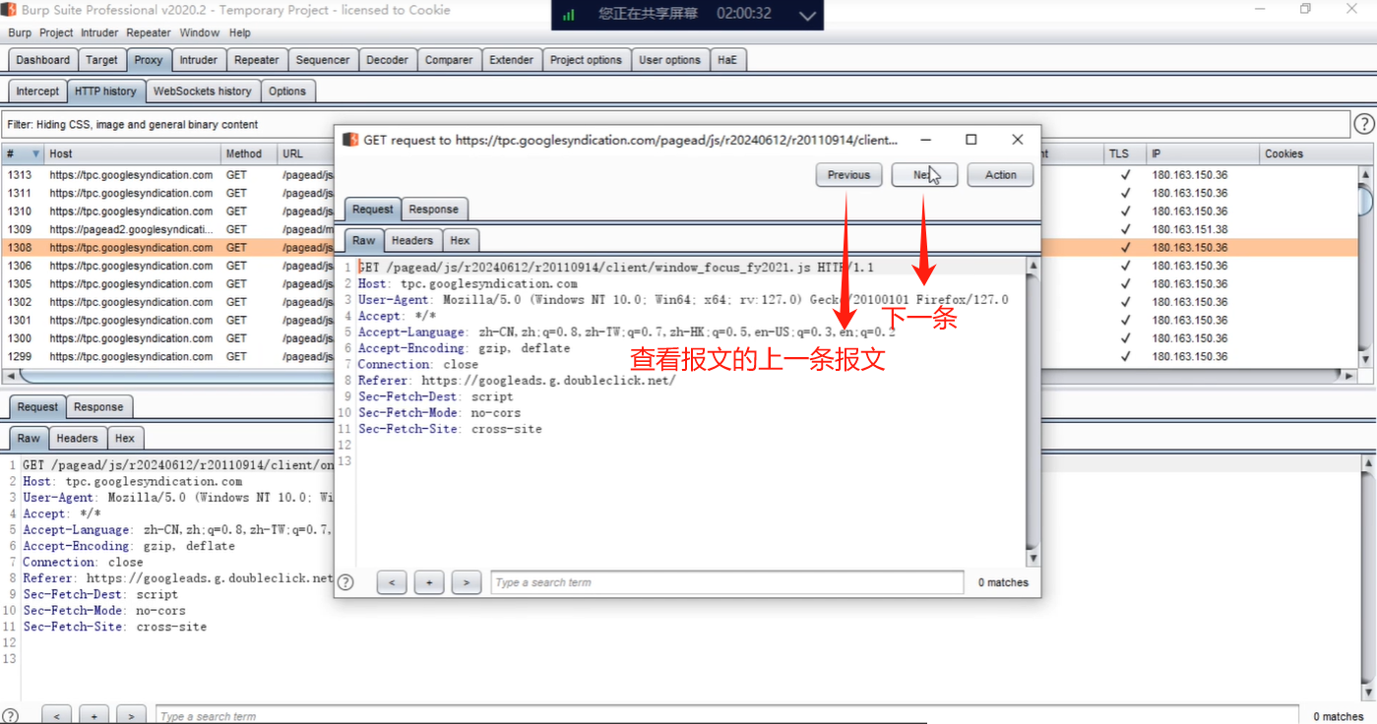The height and width of the screenshot is (724, 1377).
Task: Click previous match arrow in popup search bar
Action: tap(392, 582)
